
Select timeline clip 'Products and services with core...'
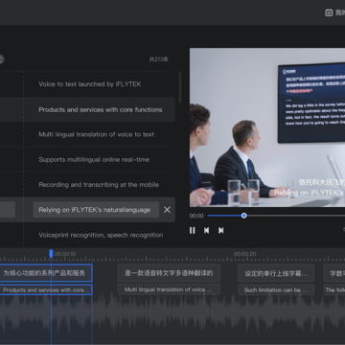[x=46, y=289]
